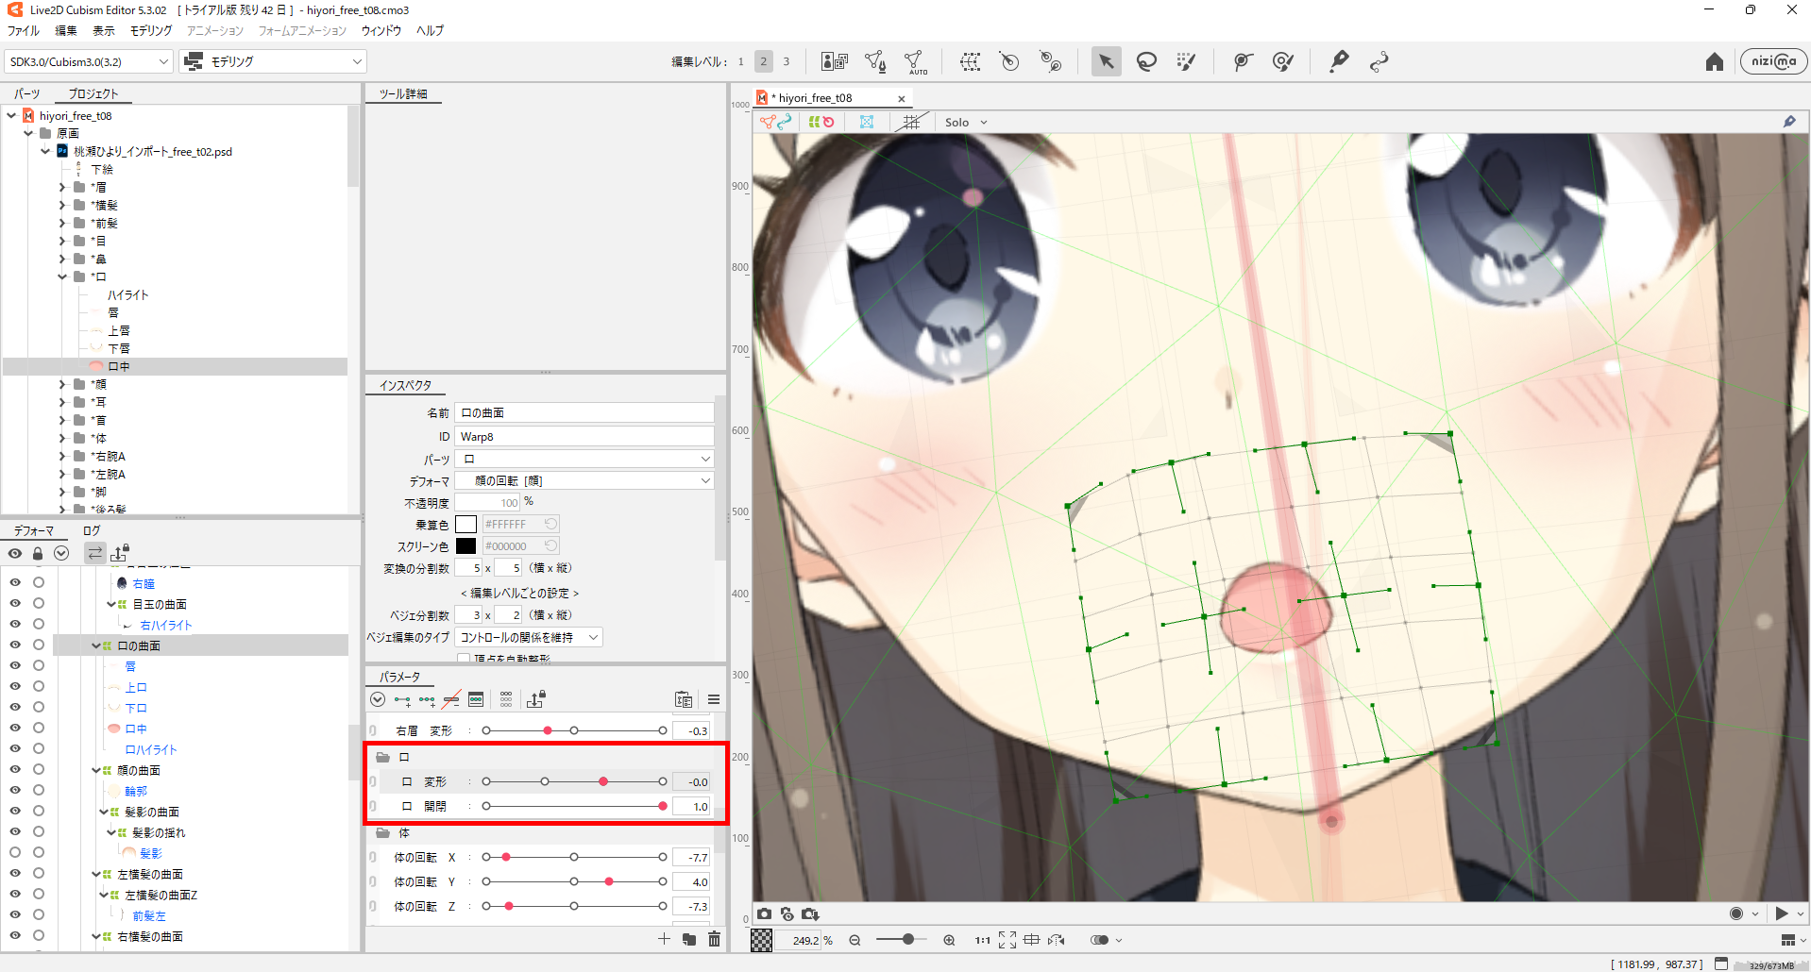The height and width of the screenshot is (972, 1811).
Task: Click the 口 開閉 parameter slider handle
Action: point(663,806)
